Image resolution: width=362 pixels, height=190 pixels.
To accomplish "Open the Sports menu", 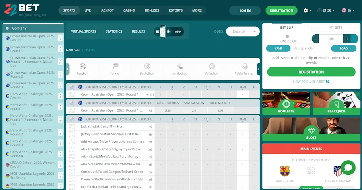I will coord(69,10).
